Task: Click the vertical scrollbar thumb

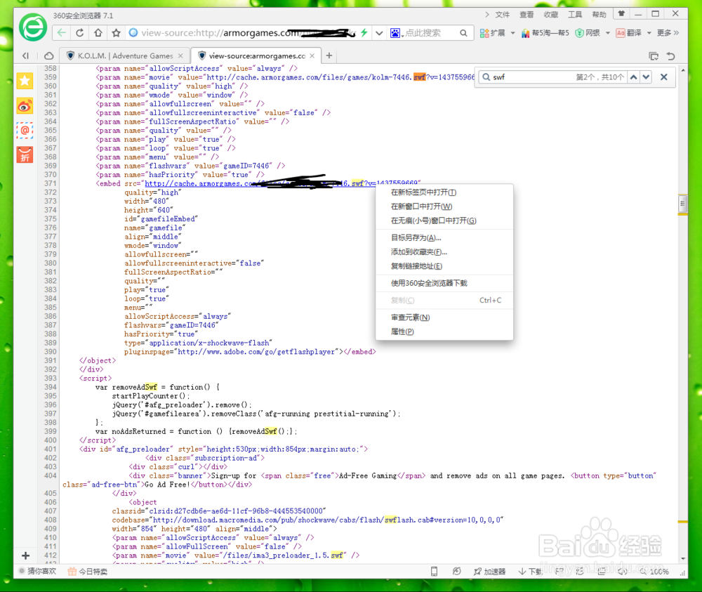Action: [x=682, y=204]
